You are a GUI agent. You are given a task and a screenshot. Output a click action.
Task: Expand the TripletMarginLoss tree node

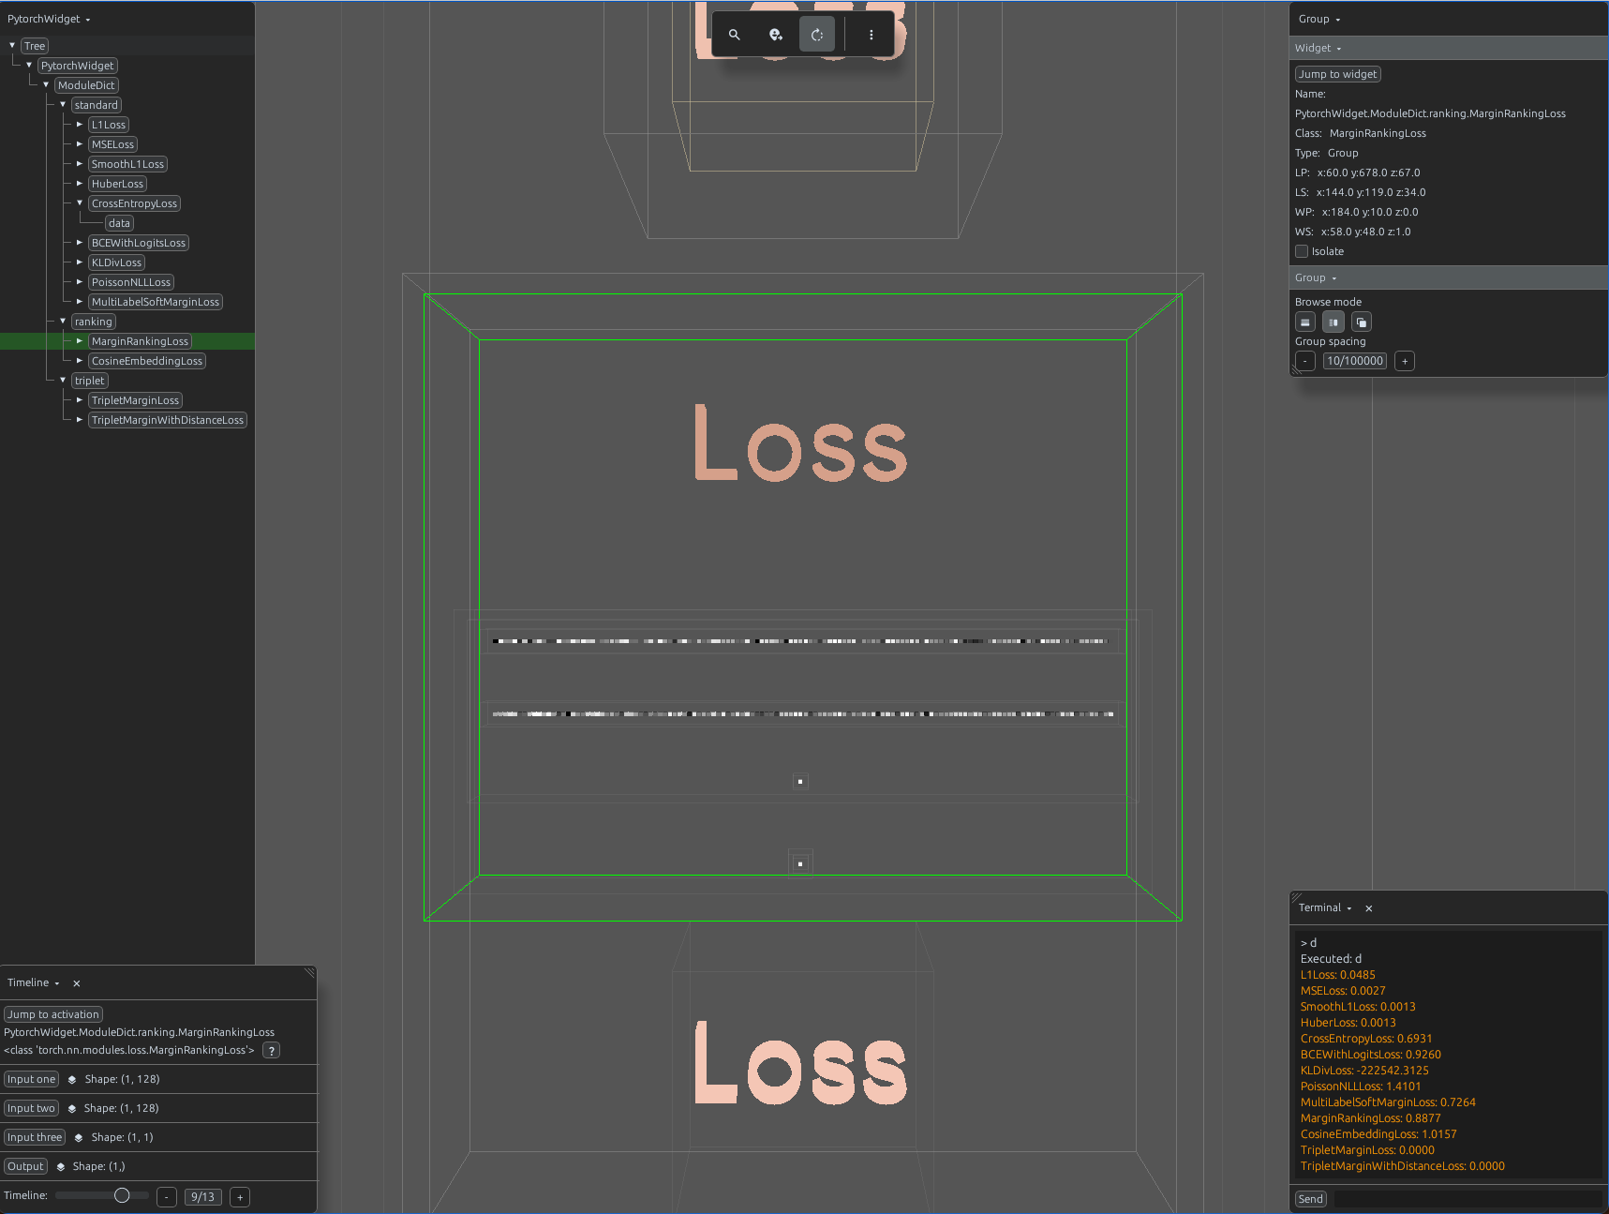[x=80, y=399]
